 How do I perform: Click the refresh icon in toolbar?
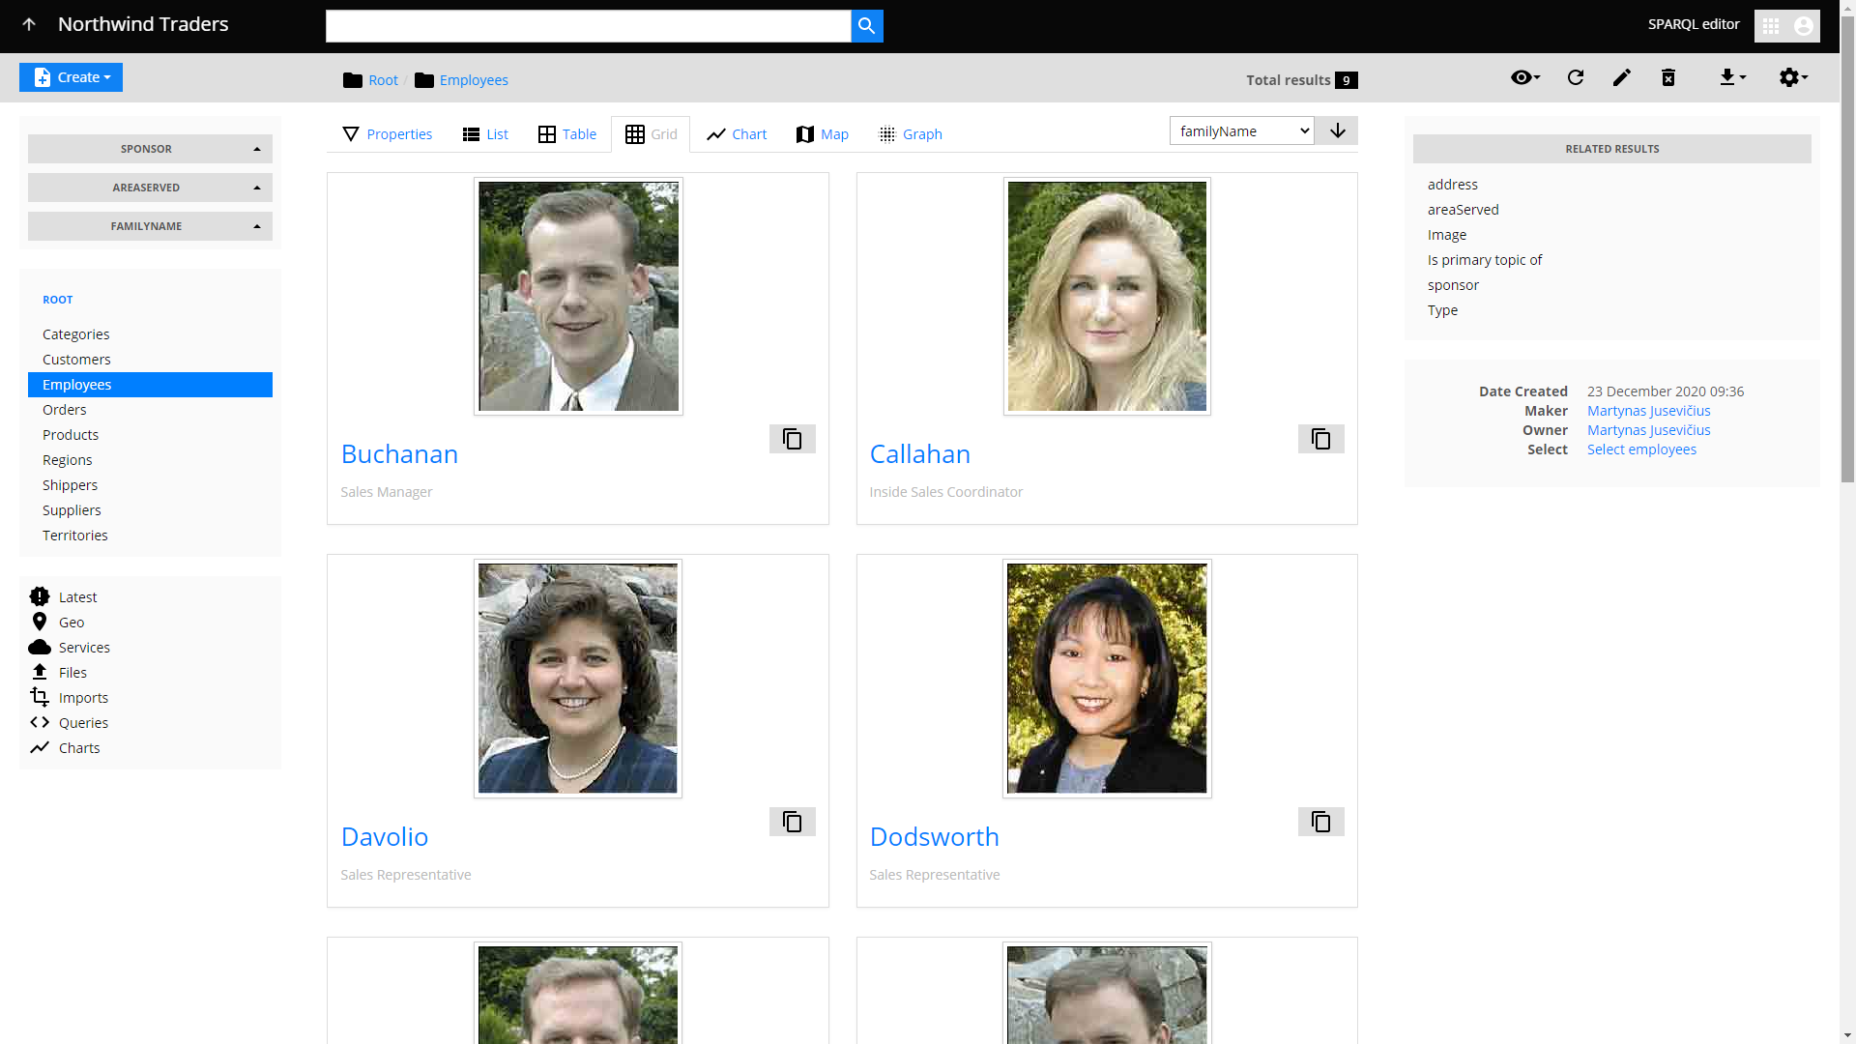click(x=1576, y=77)
